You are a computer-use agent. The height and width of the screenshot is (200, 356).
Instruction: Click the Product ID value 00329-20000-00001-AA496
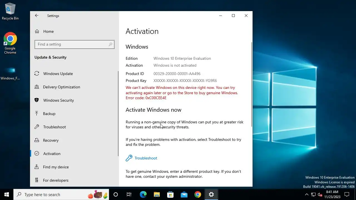click(x=177, y=74)
